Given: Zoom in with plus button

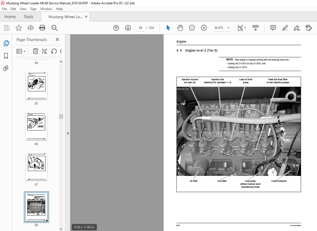Looking at the screenshot, I should (204, 28).
